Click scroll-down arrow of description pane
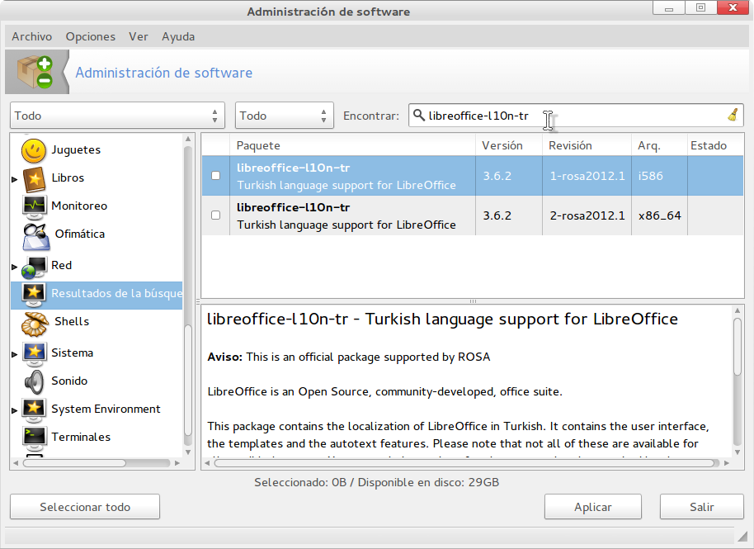 (x=738, y=452)
